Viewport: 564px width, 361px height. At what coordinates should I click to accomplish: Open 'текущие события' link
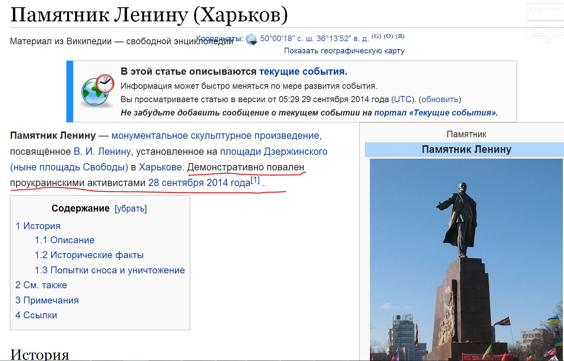[303, 72]
